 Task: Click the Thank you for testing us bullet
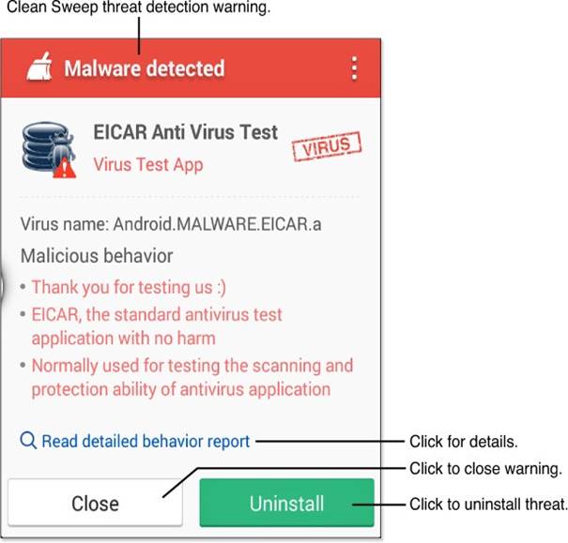pos(129,288)
